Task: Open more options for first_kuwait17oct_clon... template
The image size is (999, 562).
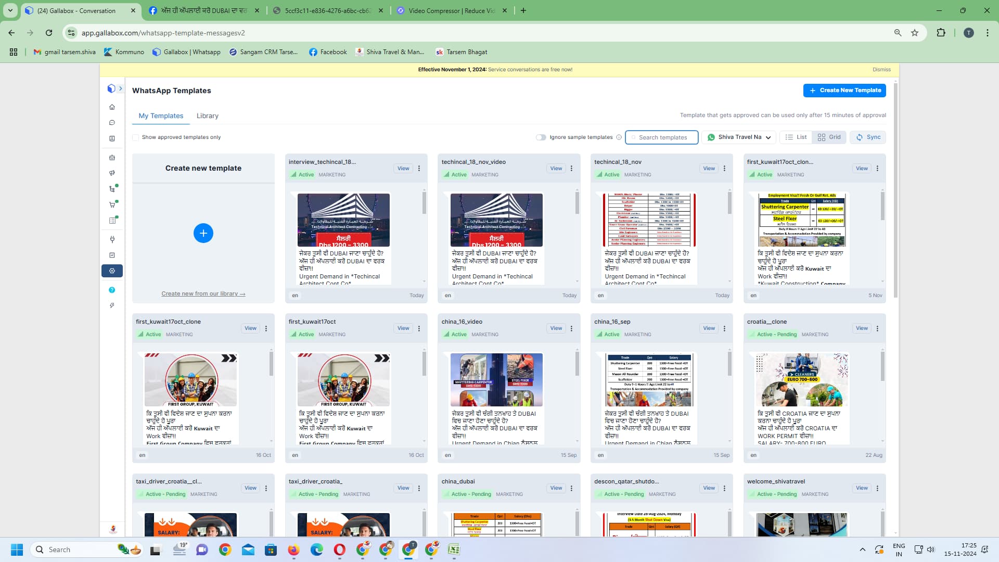Action: [x=877, y=169]
